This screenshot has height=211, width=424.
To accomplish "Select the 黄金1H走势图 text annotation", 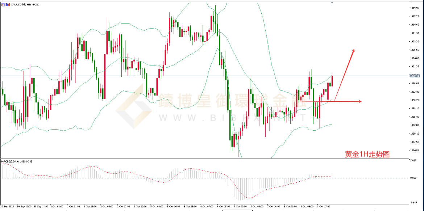I will point(367,154).
